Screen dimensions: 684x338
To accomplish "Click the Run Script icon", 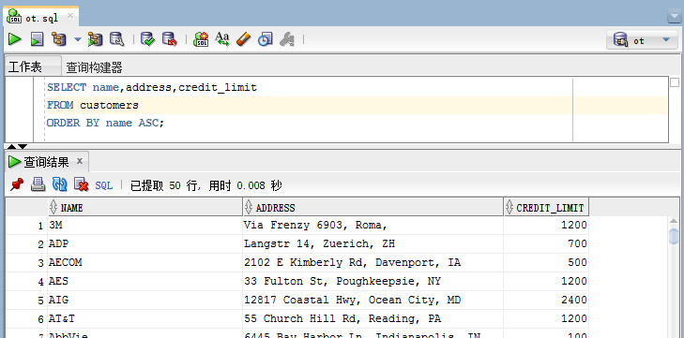I will pyautogui.click(x=38, y=39).
